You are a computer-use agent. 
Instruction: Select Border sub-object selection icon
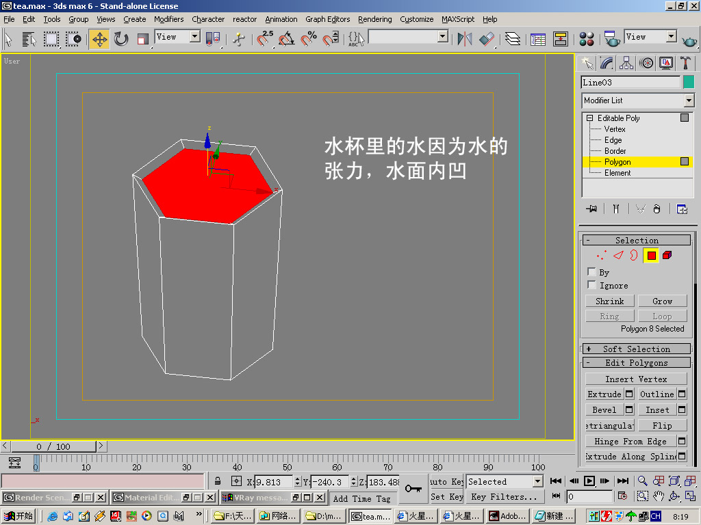[x=634, y=256]
